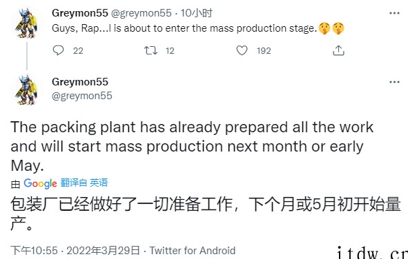Open @greymon55 handle in the first tweet
Image resolution: width=408 pixels, height=259 pixels.
(x=142, y=13)
